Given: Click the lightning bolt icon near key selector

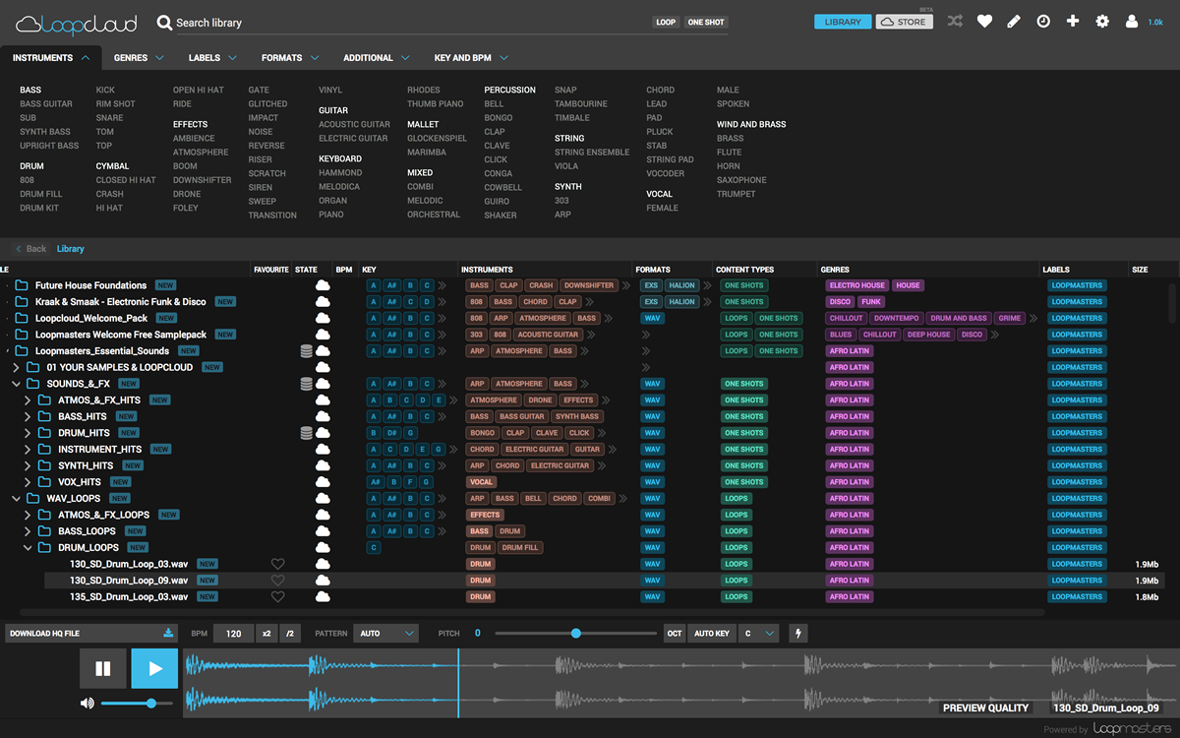Looking at the screenshot, I should (797, 633).
